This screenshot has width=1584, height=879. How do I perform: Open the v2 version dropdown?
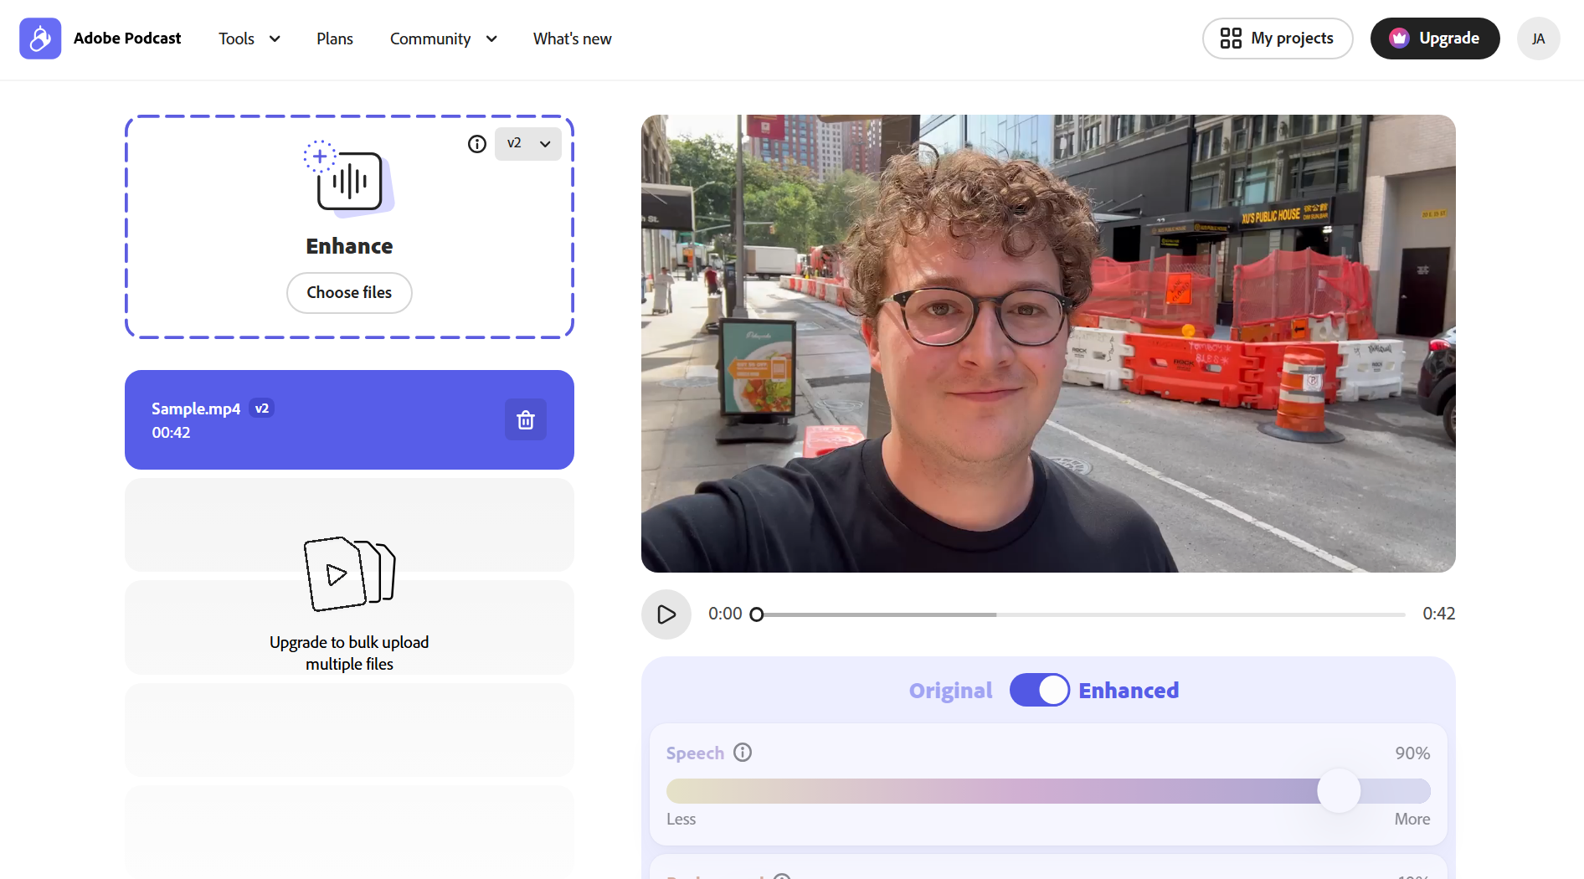(x=527, y=144)
